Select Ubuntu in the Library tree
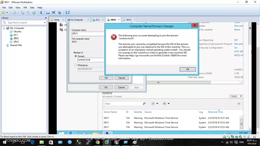This screenshot has width=260, height=146. coord(18,31)
